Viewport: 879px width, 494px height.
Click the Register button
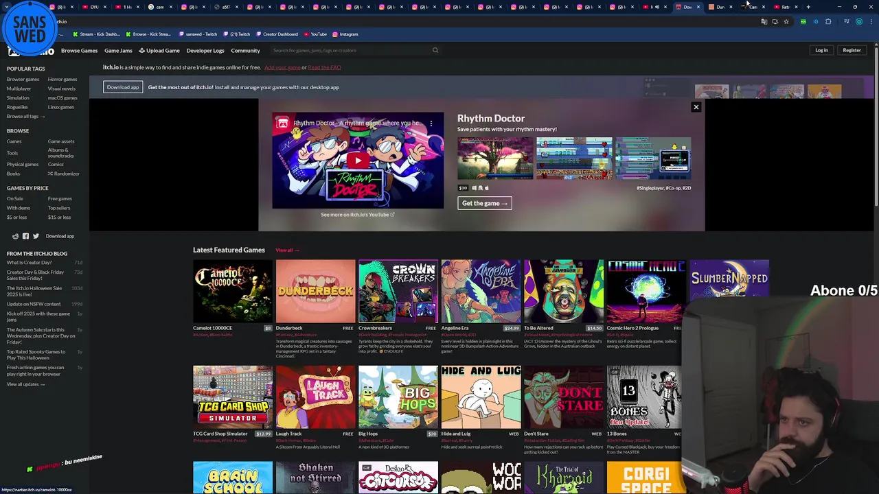pos(852,50)
